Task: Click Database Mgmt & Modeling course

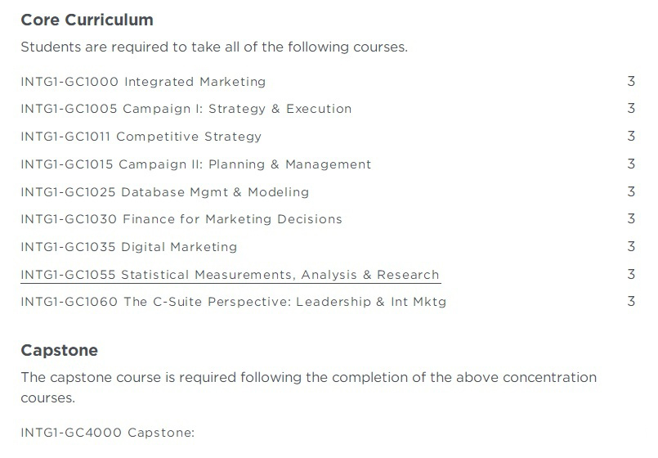Action: click(x=164, y=192)
